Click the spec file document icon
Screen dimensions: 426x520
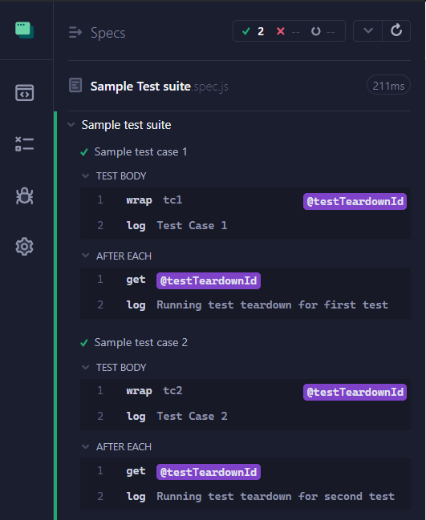pos(75,85)
